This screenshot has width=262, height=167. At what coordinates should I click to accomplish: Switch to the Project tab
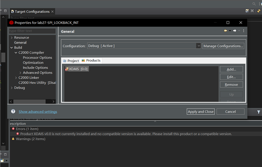71,61
